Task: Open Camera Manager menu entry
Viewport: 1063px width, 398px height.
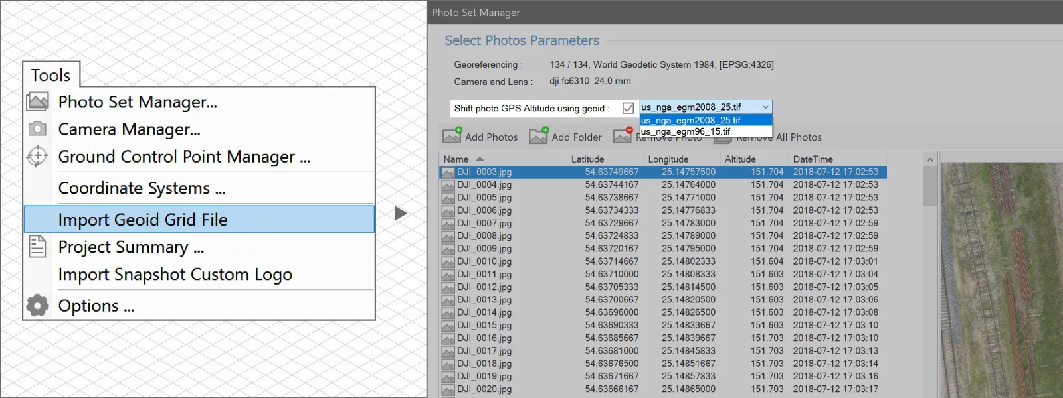Action: tap(199, 129)
